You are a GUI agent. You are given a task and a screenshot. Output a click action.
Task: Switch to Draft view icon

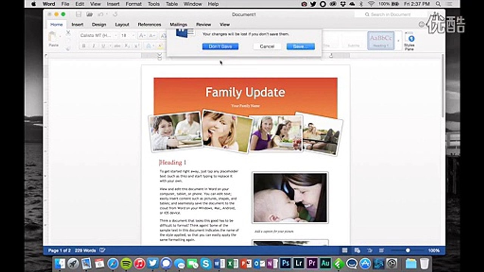click(x=382, y=250)
